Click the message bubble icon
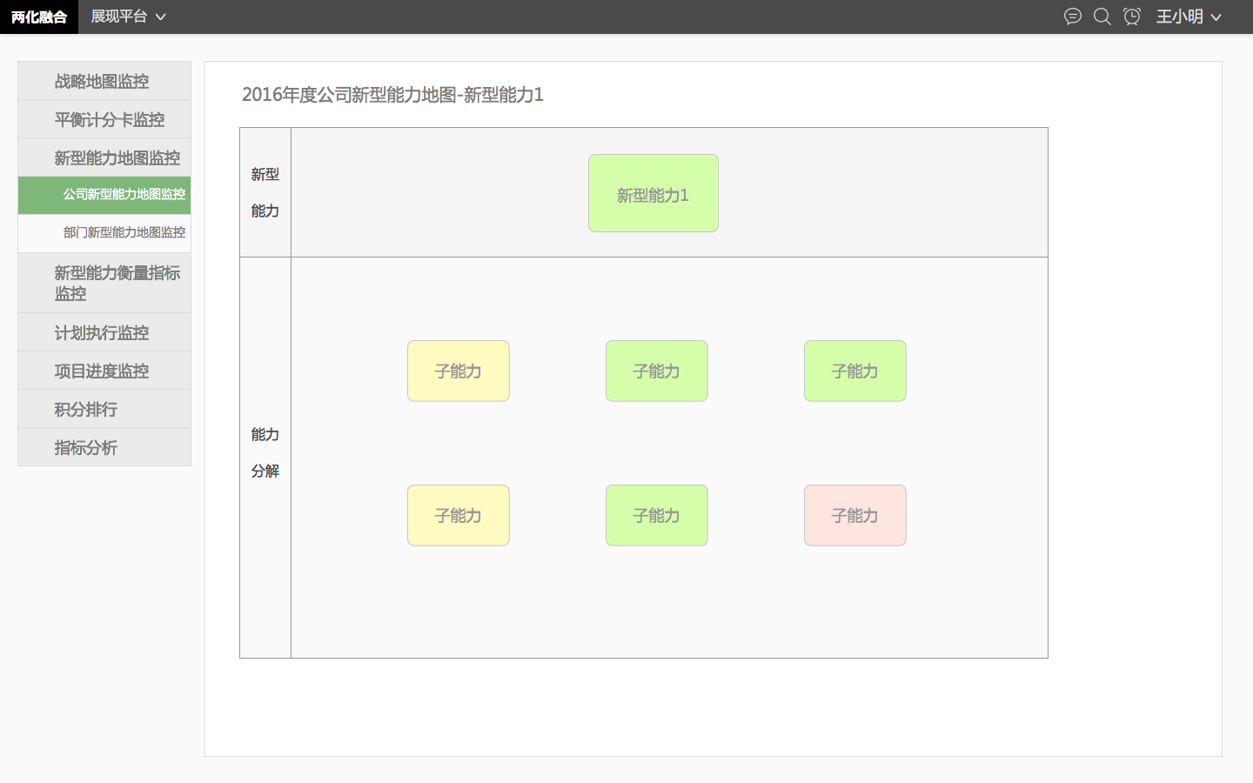1253x783 pixels. (1073, 17)
